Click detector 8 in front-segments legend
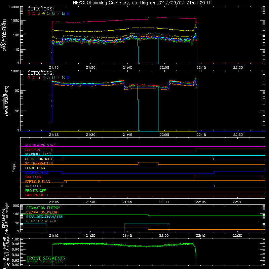269x269 pixels. click(x=63, y=13)
